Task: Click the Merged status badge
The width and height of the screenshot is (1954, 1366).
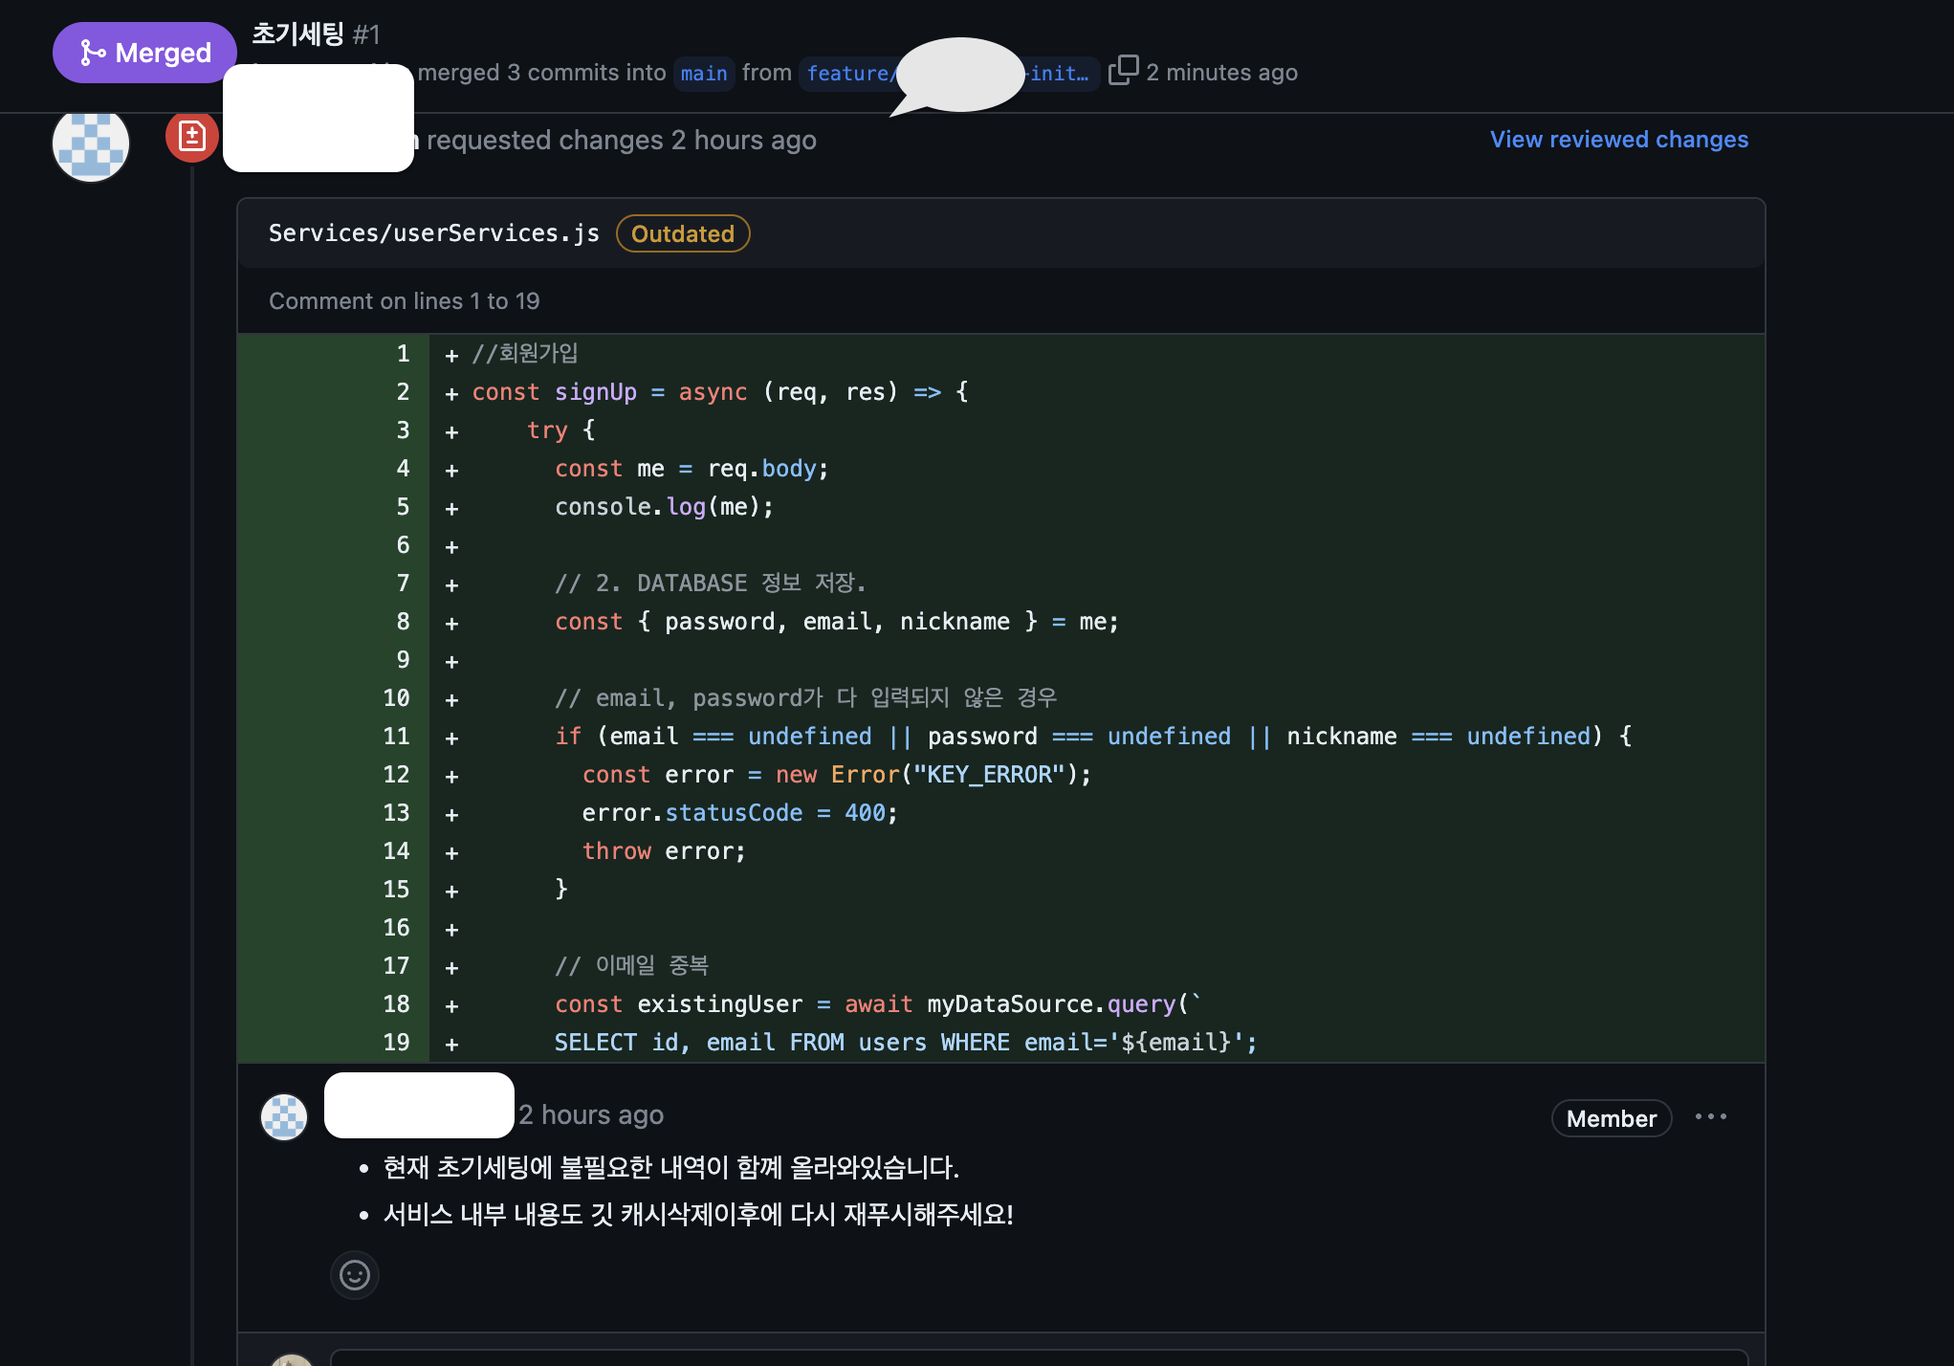Action: coord(144,53)
